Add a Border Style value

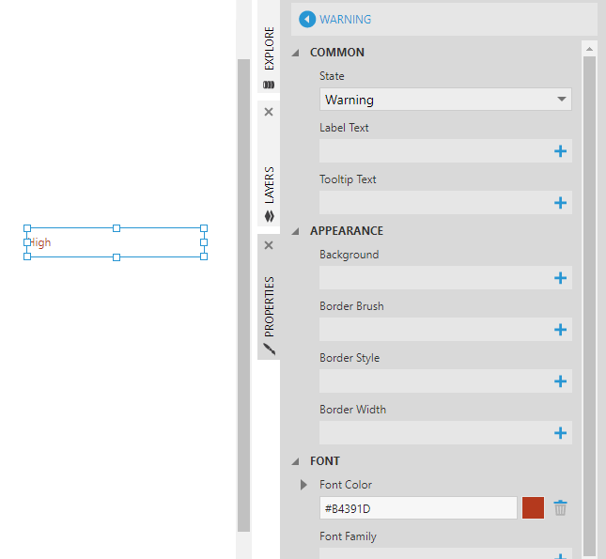560,381
